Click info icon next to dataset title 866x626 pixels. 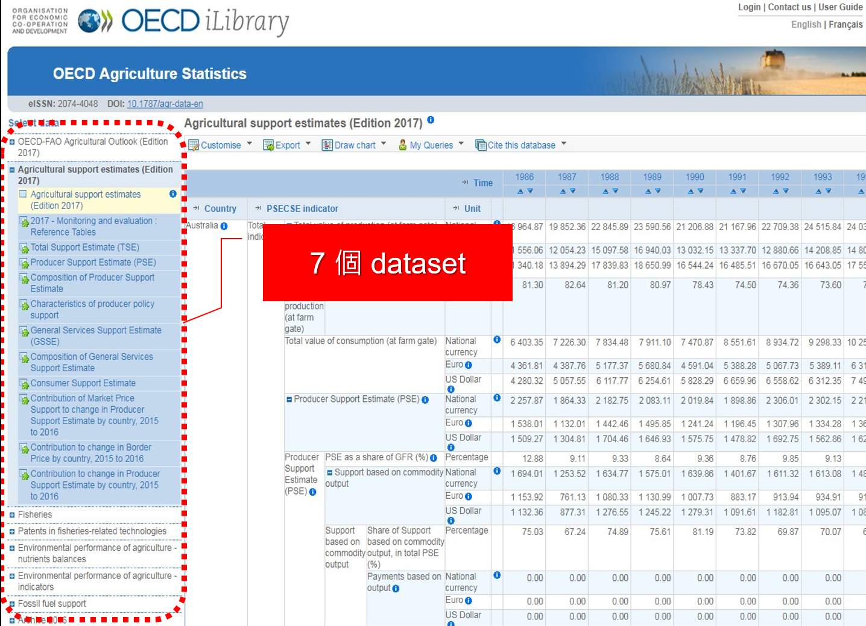(431, 120)
